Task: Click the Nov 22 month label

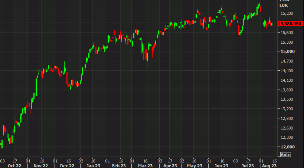Action: (x=41, y=166)
